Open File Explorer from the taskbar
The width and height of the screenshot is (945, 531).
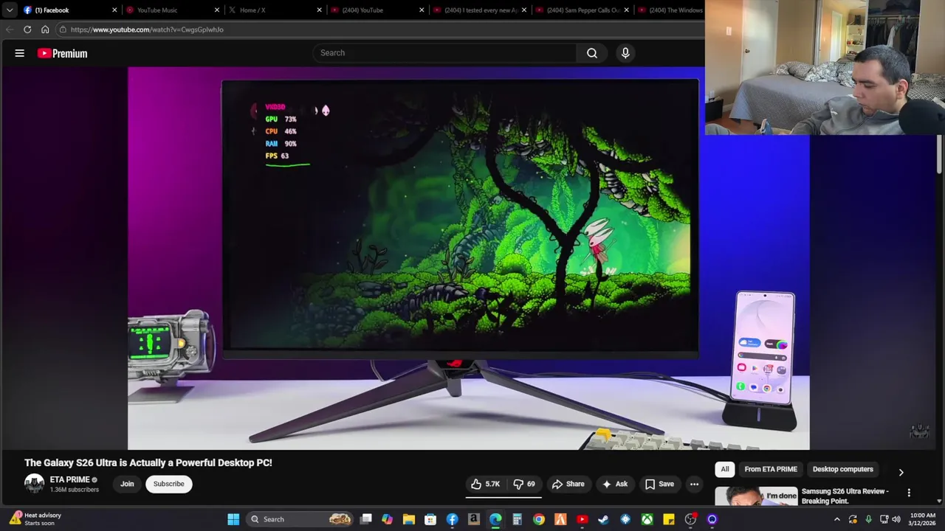pos(409,519)
